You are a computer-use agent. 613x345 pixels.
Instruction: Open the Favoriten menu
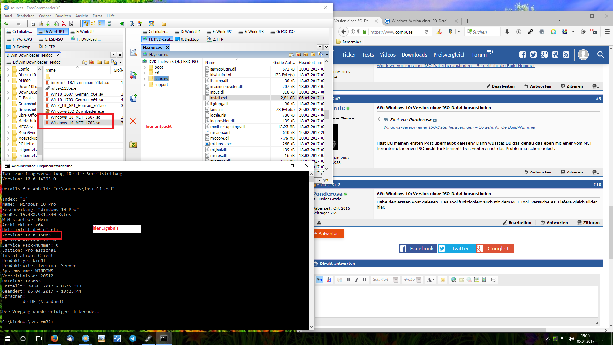pos(63,16)
